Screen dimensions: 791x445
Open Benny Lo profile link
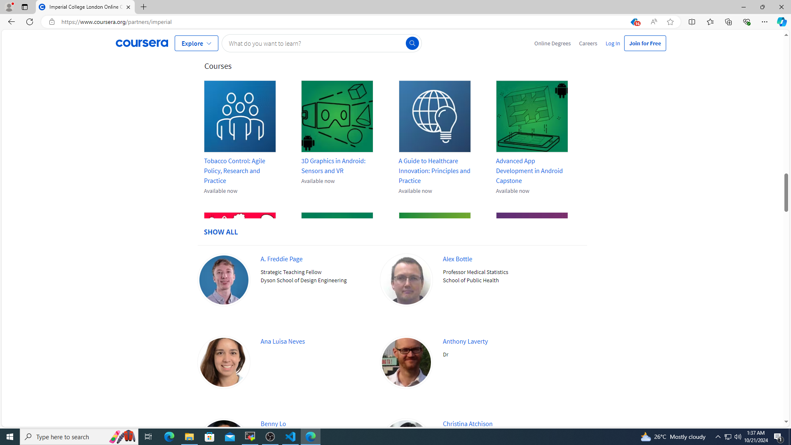(x=273, y=424)
